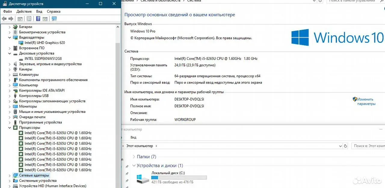Click the Изменить параметры link
This screenshot has height=188, width=385.
pos(366,101)
